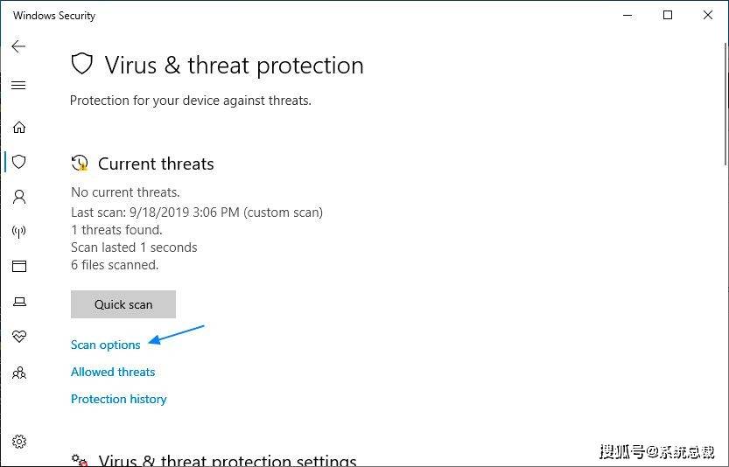The image size is (729, 467).
Task: Open the Home sidebar icon
Action: pyautogui.click(x=19, y=127)
